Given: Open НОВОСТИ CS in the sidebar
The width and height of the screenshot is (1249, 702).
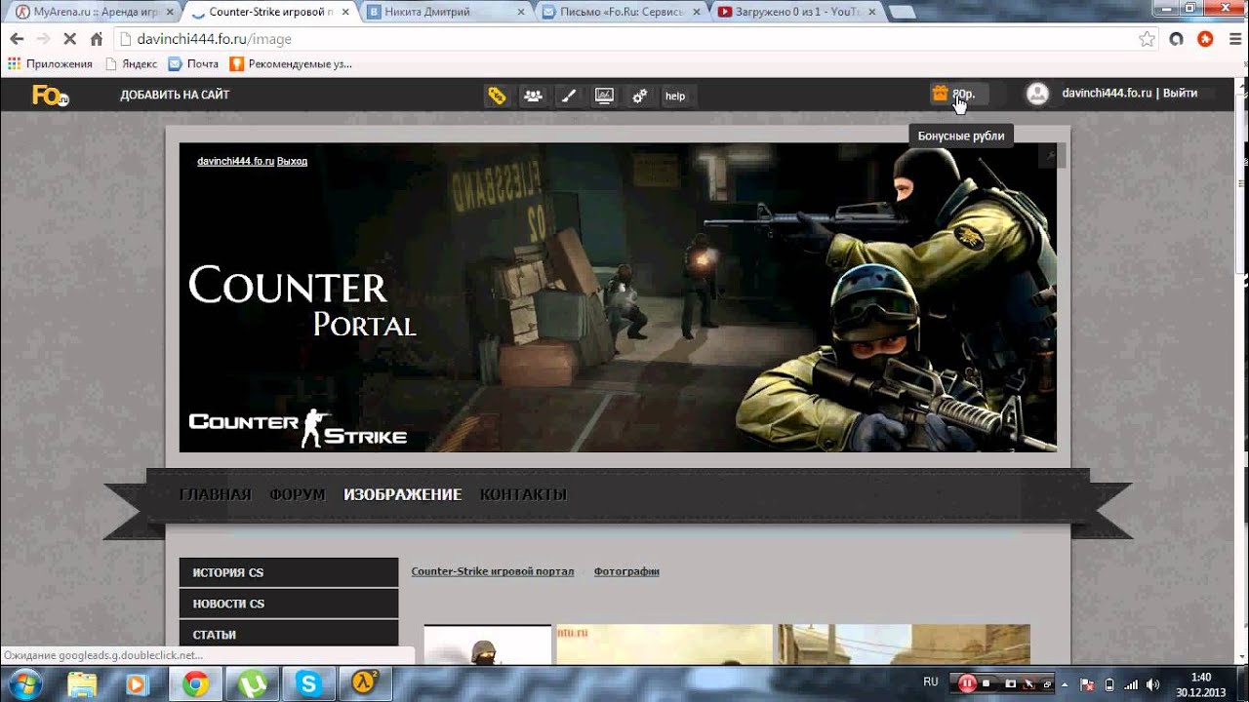Looking at the screenshot, I should point(289,604).
